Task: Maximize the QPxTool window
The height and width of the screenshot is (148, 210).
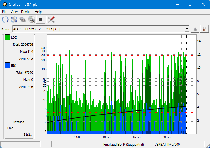Action: pos(190,4)
